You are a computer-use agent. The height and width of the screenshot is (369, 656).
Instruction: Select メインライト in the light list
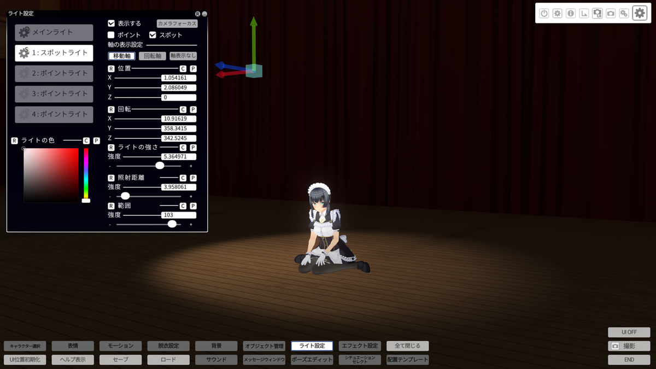tap(54, 32)
